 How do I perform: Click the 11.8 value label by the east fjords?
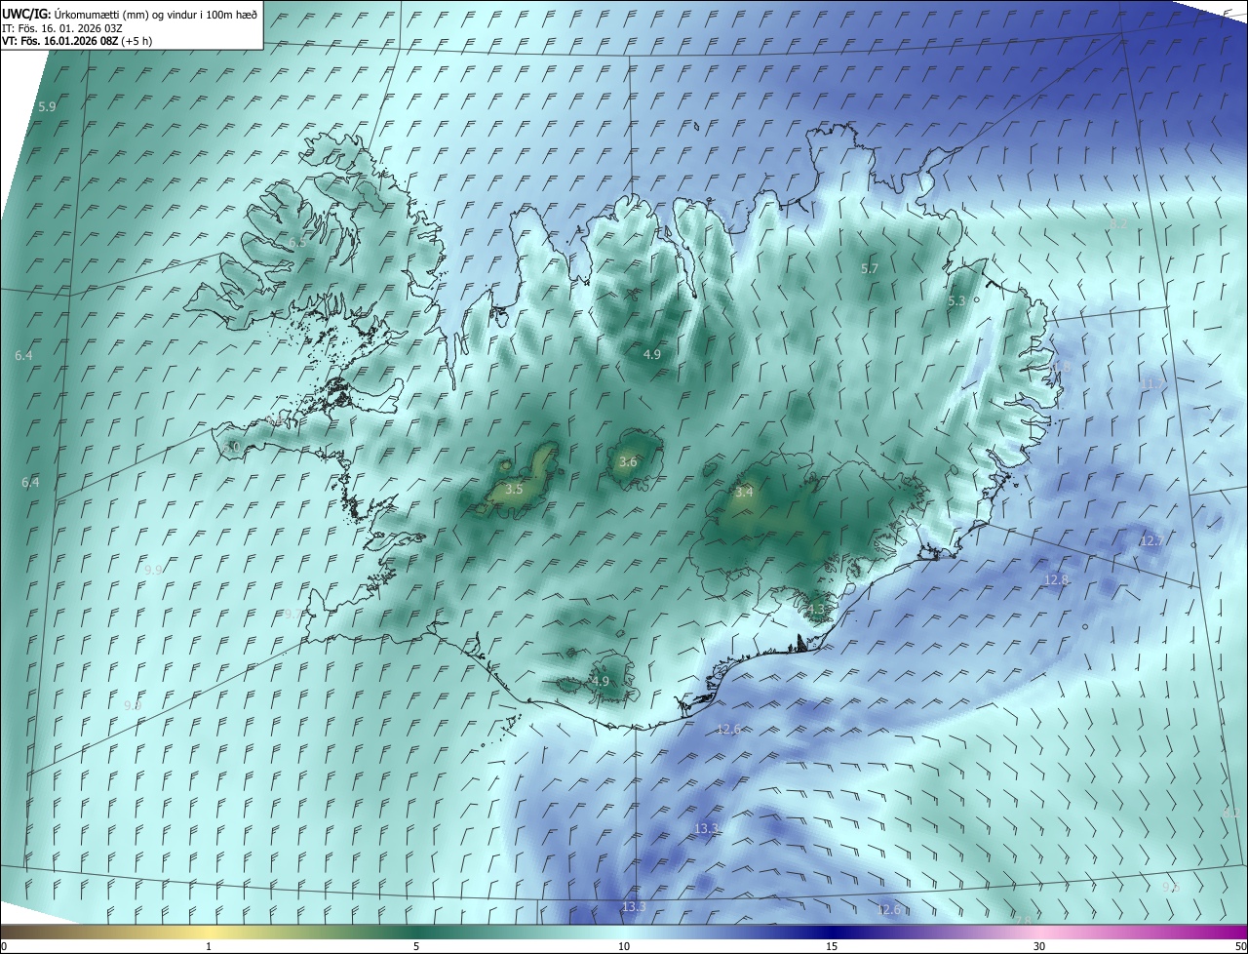tap(1059, 367)
